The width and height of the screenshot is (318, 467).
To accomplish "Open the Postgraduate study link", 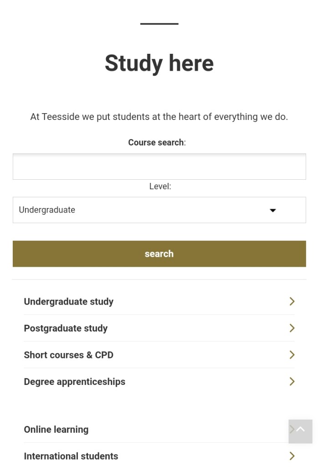I will point(66,328).
